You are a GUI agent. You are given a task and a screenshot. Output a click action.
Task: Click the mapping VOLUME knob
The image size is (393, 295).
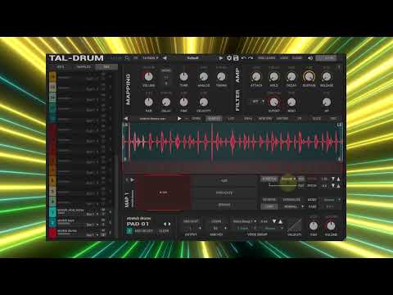[148, 77]
